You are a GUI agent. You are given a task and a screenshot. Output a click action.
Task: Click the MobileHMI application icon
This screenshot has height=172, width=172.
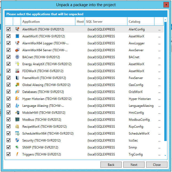(17, 112)
